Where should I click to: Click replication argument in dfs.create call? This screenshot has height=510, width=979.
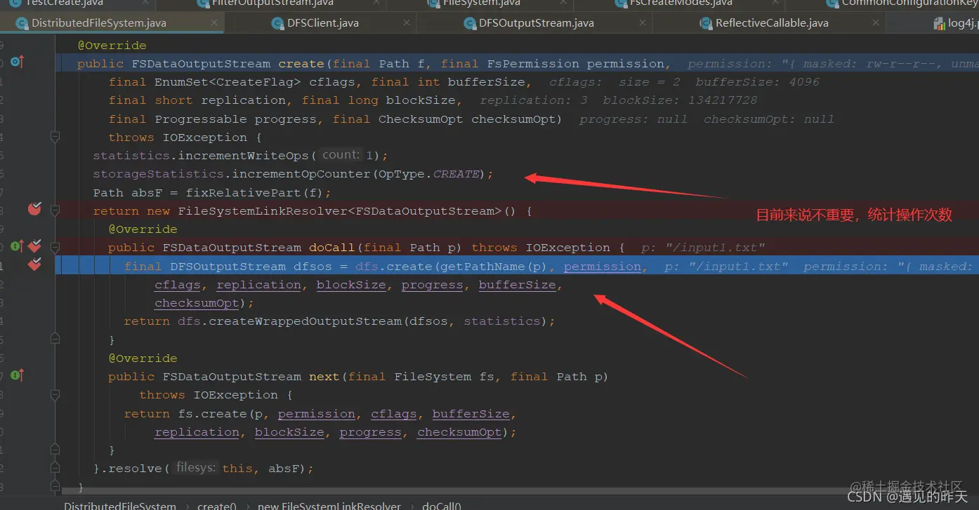(258, 285)
